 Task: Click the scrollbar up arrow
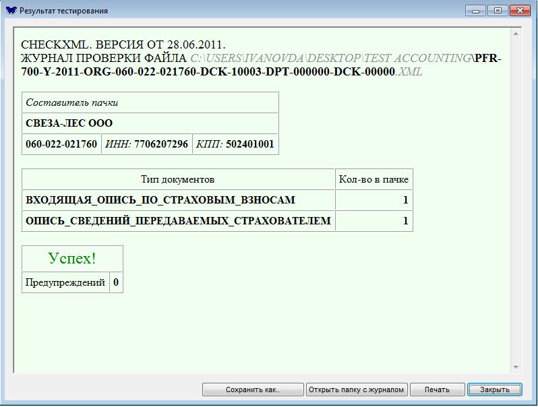(517, 33)
